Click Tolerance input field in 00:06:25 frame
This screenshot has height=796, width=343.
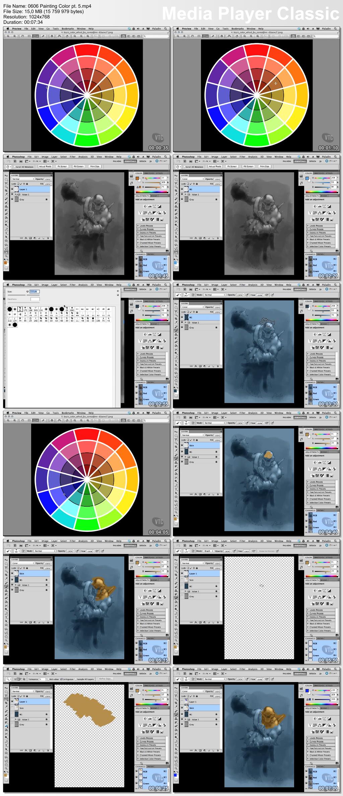[42, 679]
